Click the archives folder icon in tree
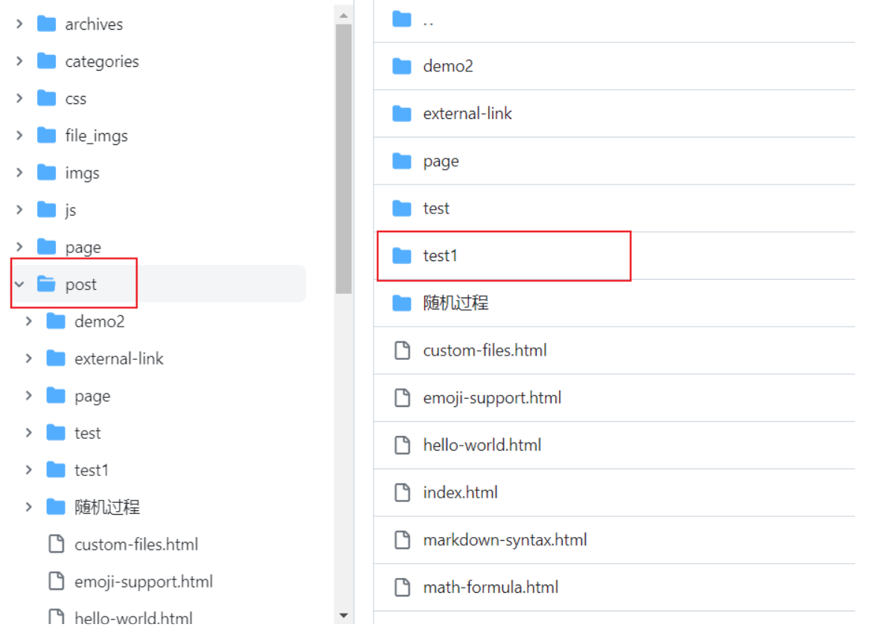 coord(47,24)
